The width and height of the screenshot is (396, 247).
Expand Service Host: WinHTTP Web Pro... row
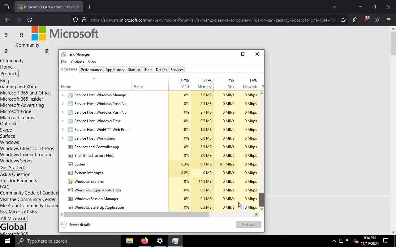click(x=62, y=130)
